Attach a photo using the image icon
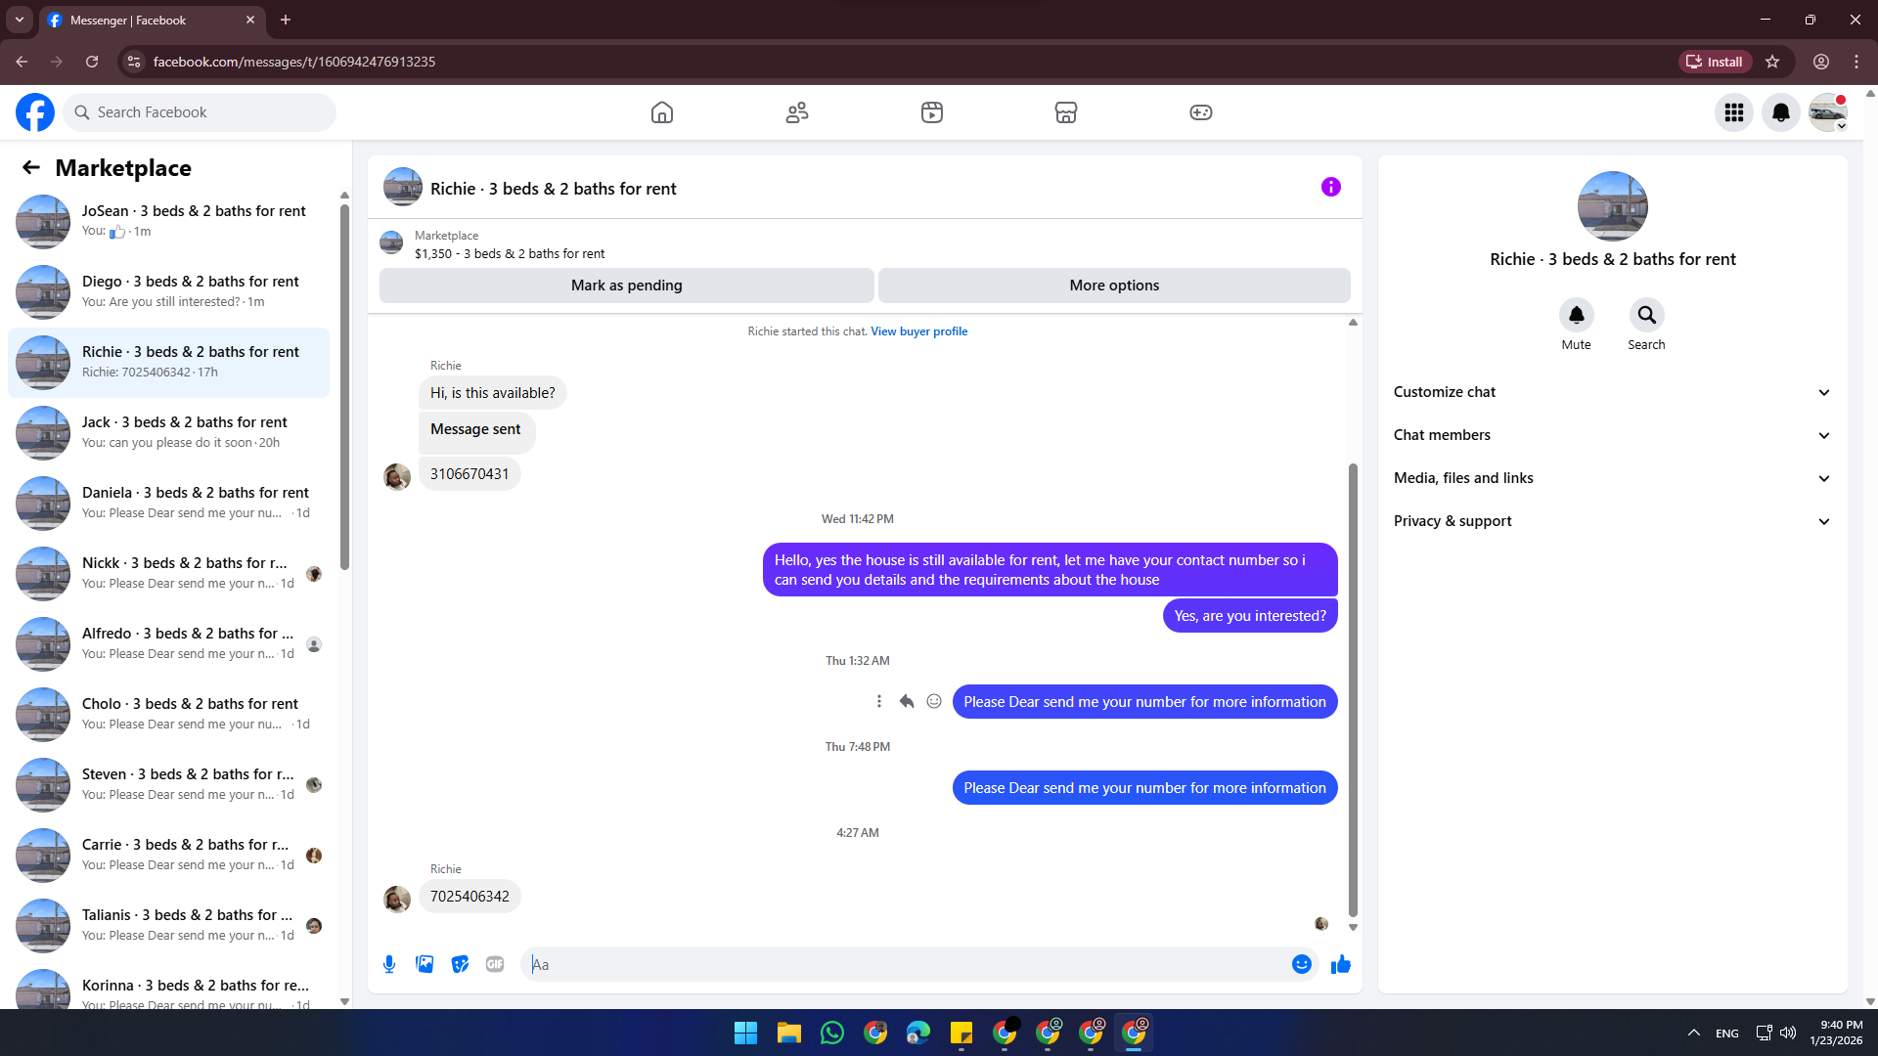The width and height of the screenshot is (1878, 1056). click(425, 964)
